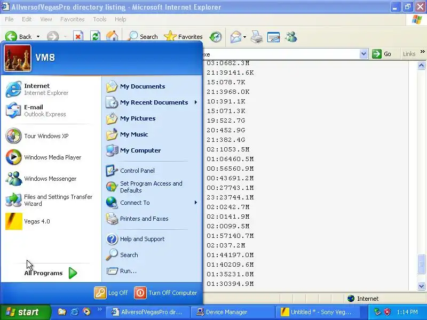Click the vertical scrollbar thumb

click(x=421, y=264)
